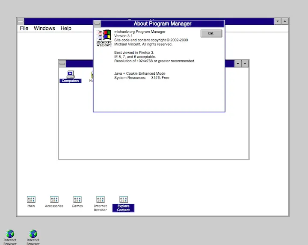Click the Microsoft Windows logo in About dialog
Image resolution: width=308 pixels, height=245 pixels.
coord(104,38)
